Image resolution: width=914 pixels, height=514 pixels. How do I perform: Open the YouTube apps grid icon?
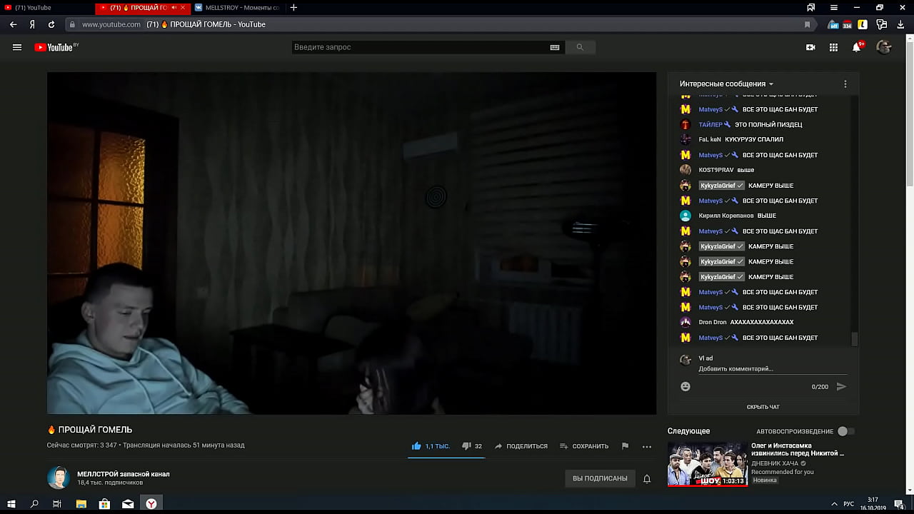(x=833, y=47)
